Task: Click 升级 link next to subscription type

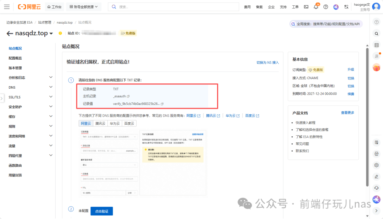Action: (350, 70)
